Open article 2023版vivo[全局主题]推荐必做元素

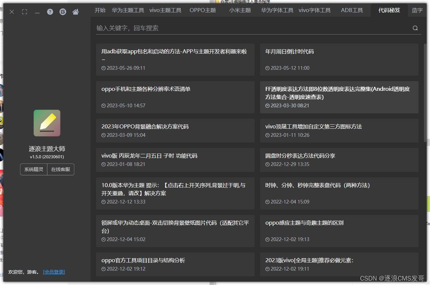click(x=339, y=264)
